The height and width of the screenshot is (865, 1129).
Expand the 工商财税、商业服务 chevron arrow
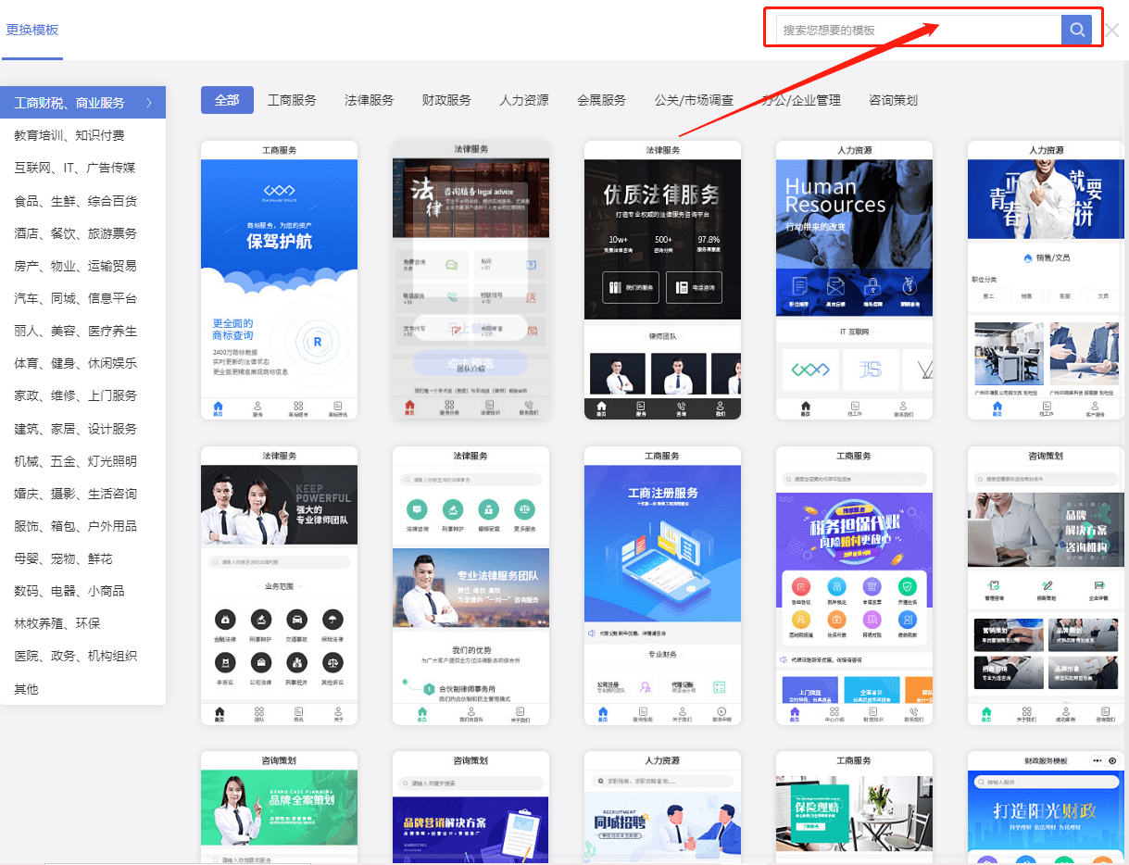(149, 103)
